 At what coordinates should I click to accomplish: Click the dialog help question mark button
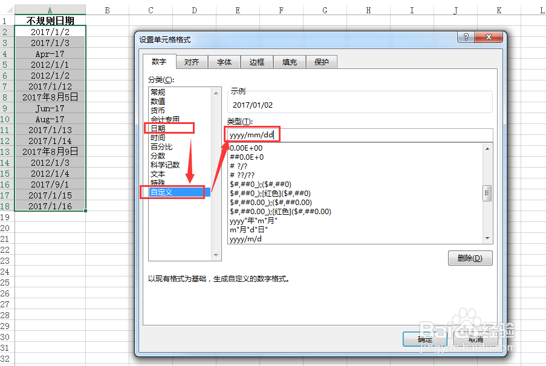[466, 37]
